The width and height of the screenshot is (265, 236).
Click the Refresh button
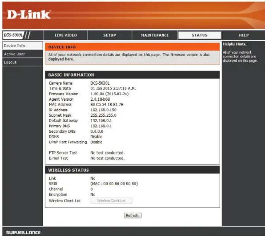(x=132, y=215)
